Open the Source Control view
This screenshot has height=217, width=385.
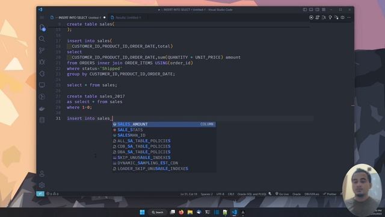tap(42, 51)
